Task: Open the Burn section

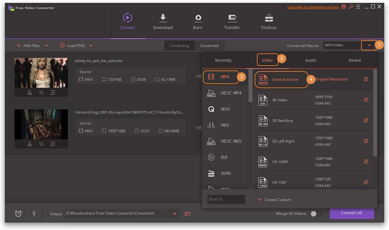Action: (198, 22)
